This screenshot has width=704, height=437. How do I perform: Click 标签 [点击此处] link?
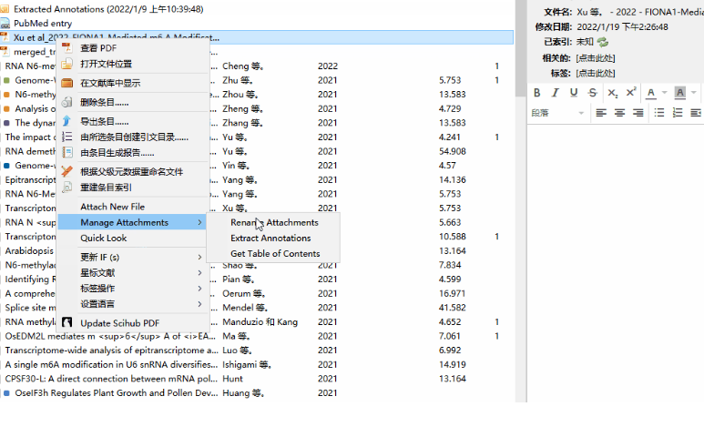tap(596, 73)
